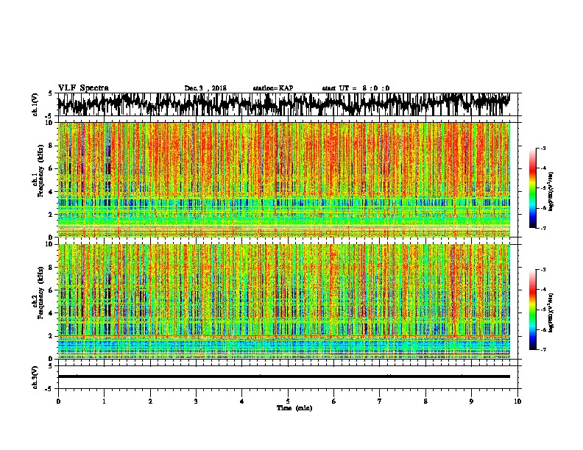Click the "5" tick on ch.1(V) axis
Viewport: 583px width, 450px height.
coord(50,93)
